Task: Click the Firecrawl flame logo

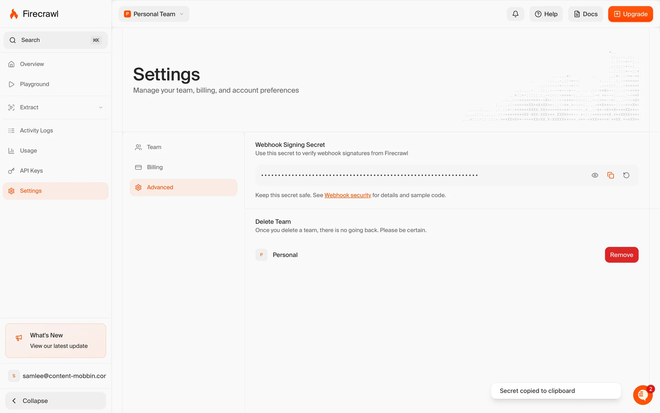Action: [14, 14]
